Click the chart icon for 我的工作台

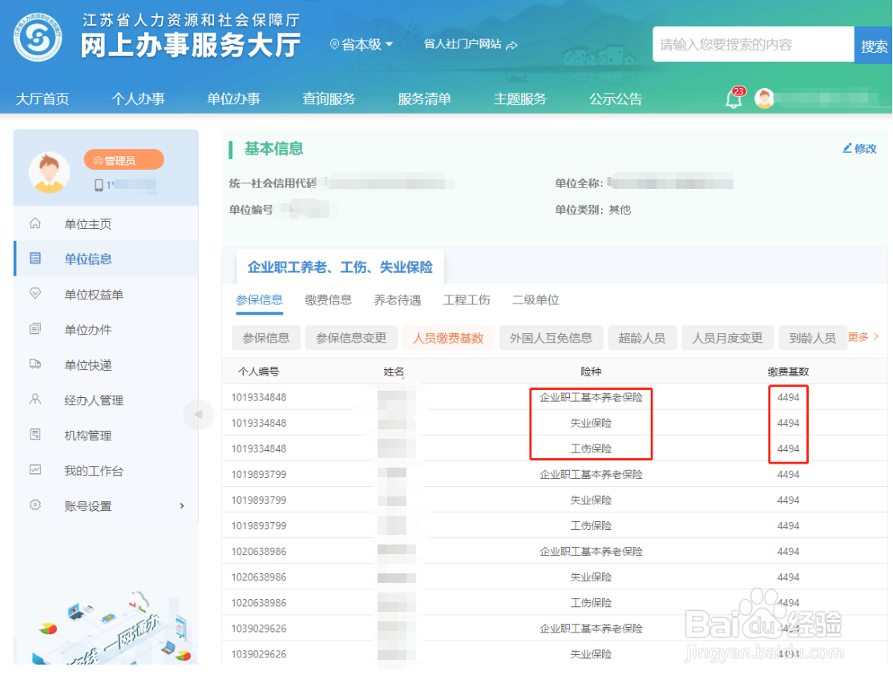(35, 470)
